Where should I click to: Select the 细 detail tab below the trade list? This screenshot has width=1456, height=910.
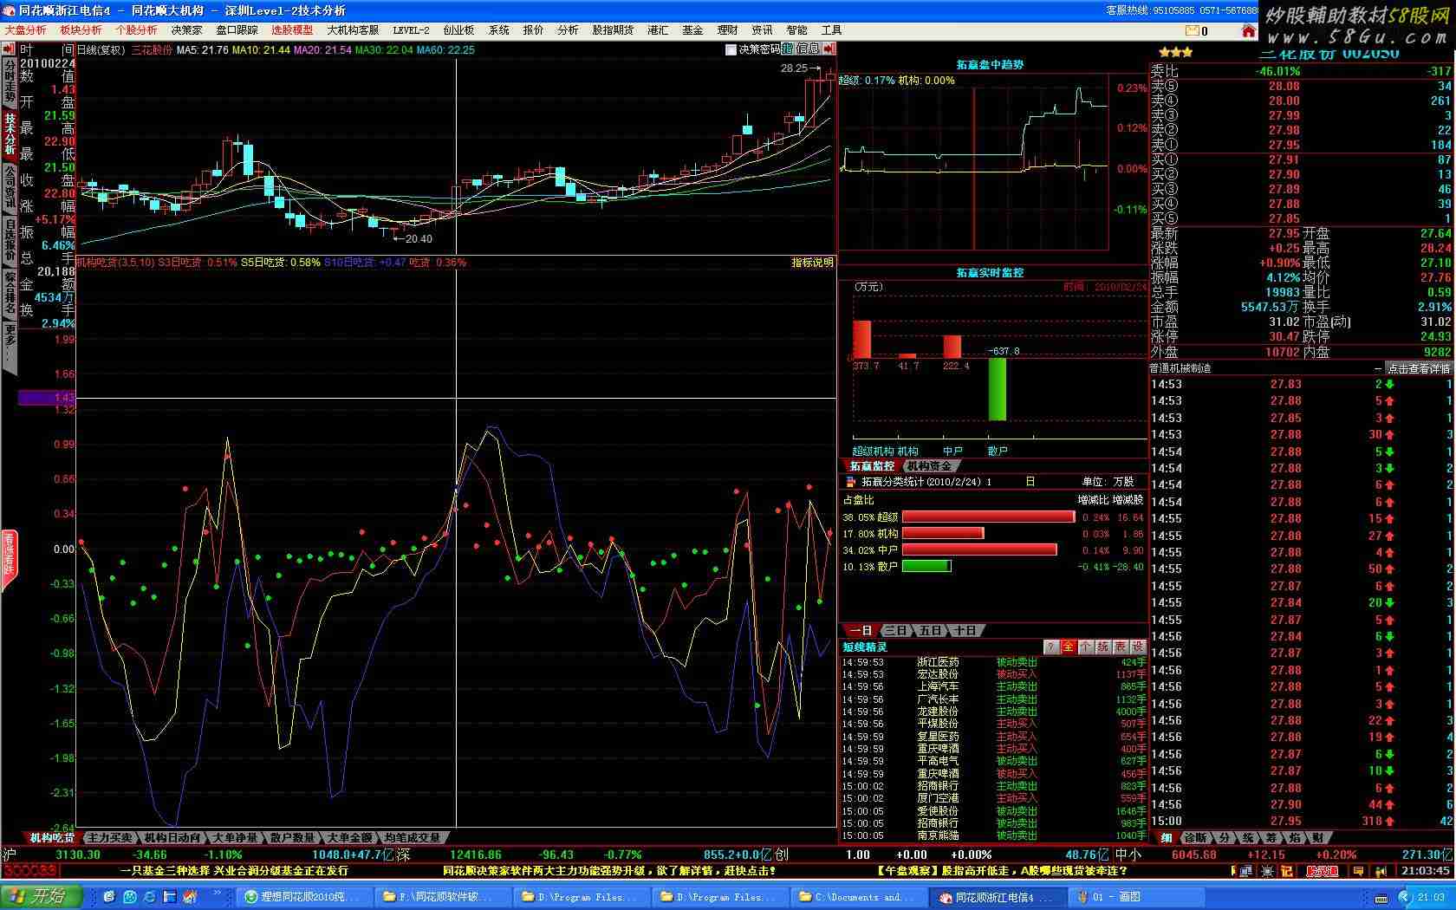tap(1167, 838)
